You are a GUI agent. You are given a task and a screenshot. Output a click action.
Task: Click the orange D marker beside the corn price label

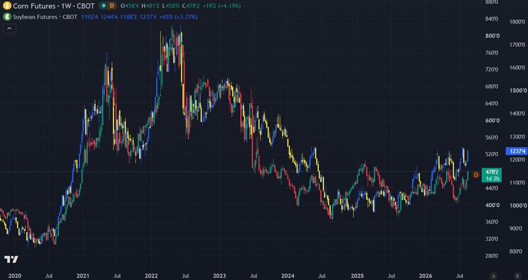click(476, 175)
